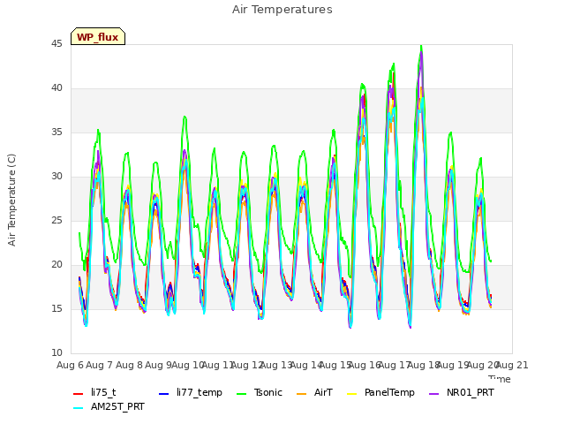Click the y-axis tick label 45
This screenshot has width=565, height=424.
click(56, 44)
